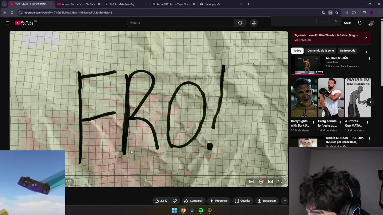This screenshot has height=215, width=383.
Task: Open Spotify from the taskbar
Action: point(201,210)
